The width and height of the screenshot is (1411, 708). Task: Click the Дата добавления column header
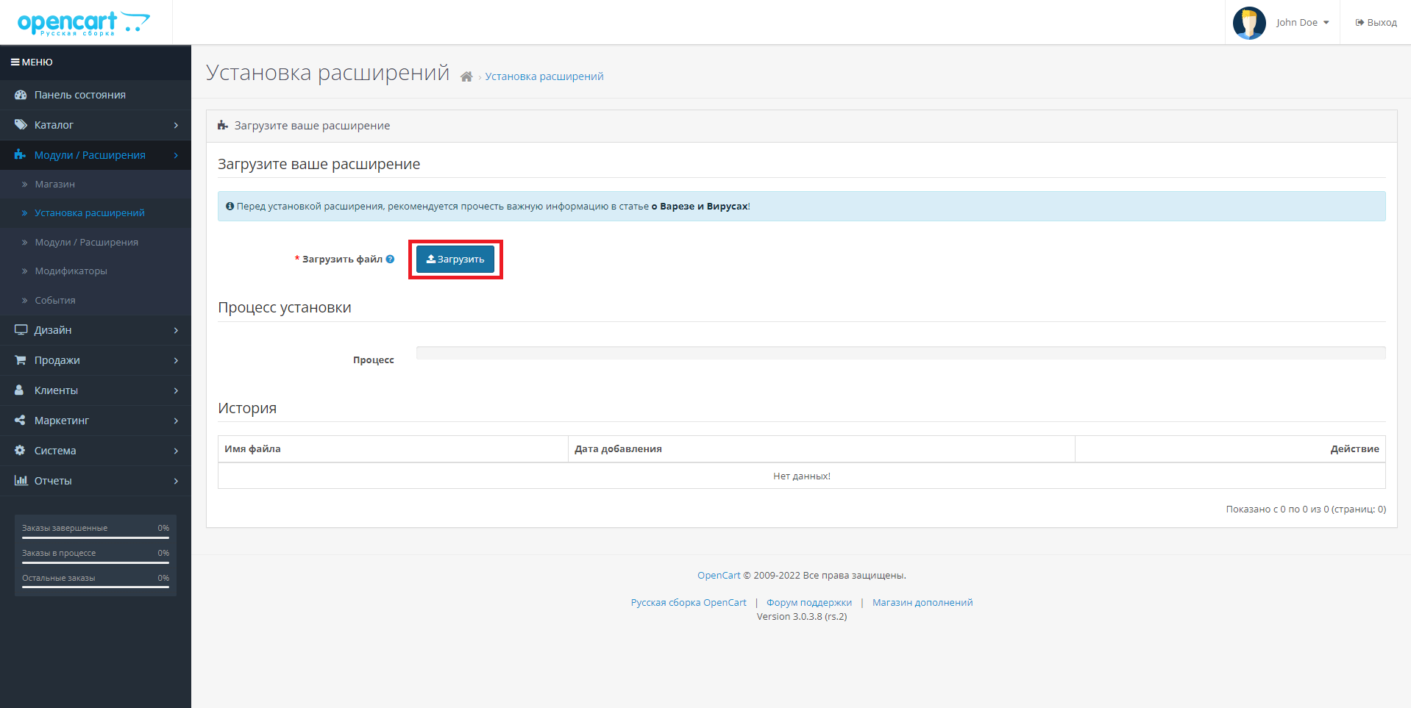click(x=822, y=449)
